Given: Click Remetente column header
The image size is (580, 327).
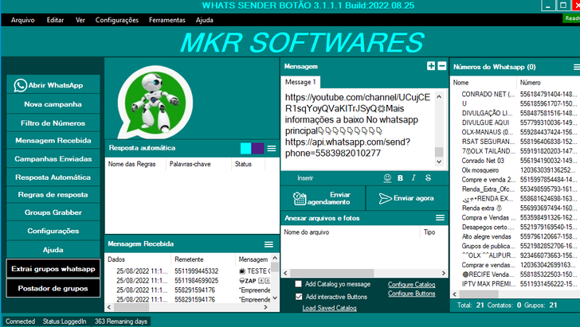Looking at the screenshot, I should (202, 259).
